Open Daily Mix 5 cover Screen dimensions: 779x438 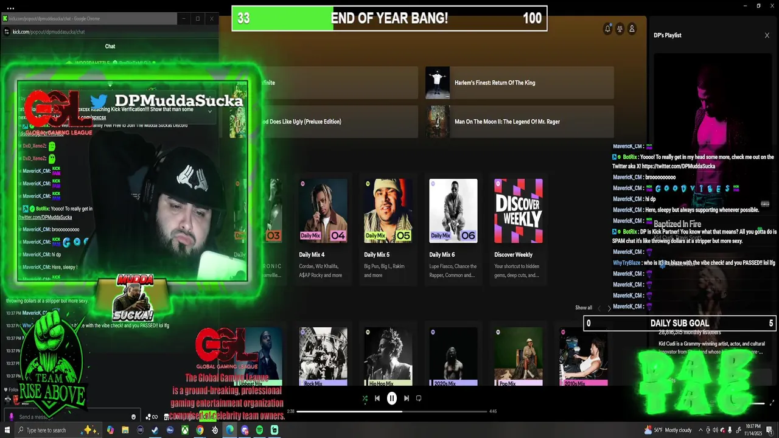(x=388, y=210)
